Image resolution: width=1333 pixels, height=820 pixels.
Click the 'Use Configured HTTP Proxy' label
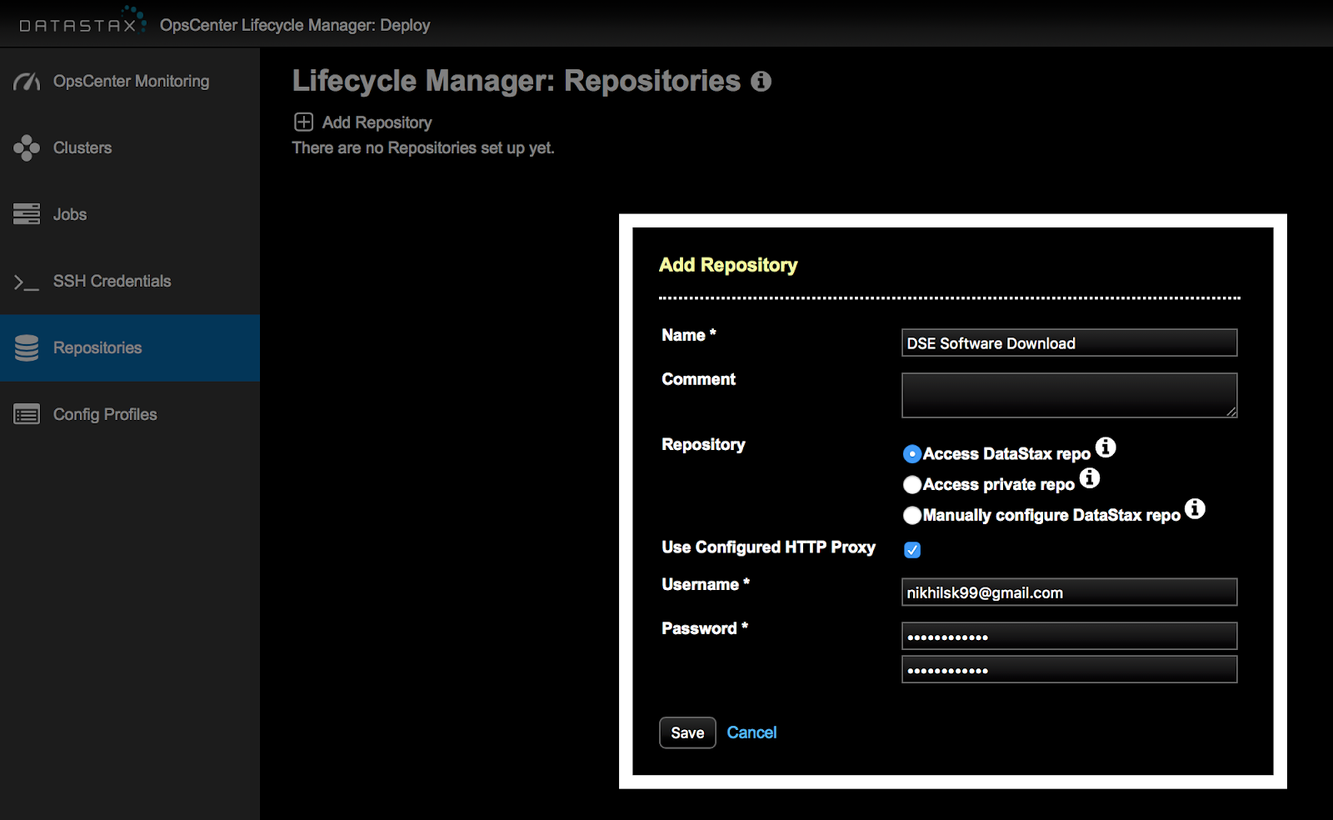point(768,547)
